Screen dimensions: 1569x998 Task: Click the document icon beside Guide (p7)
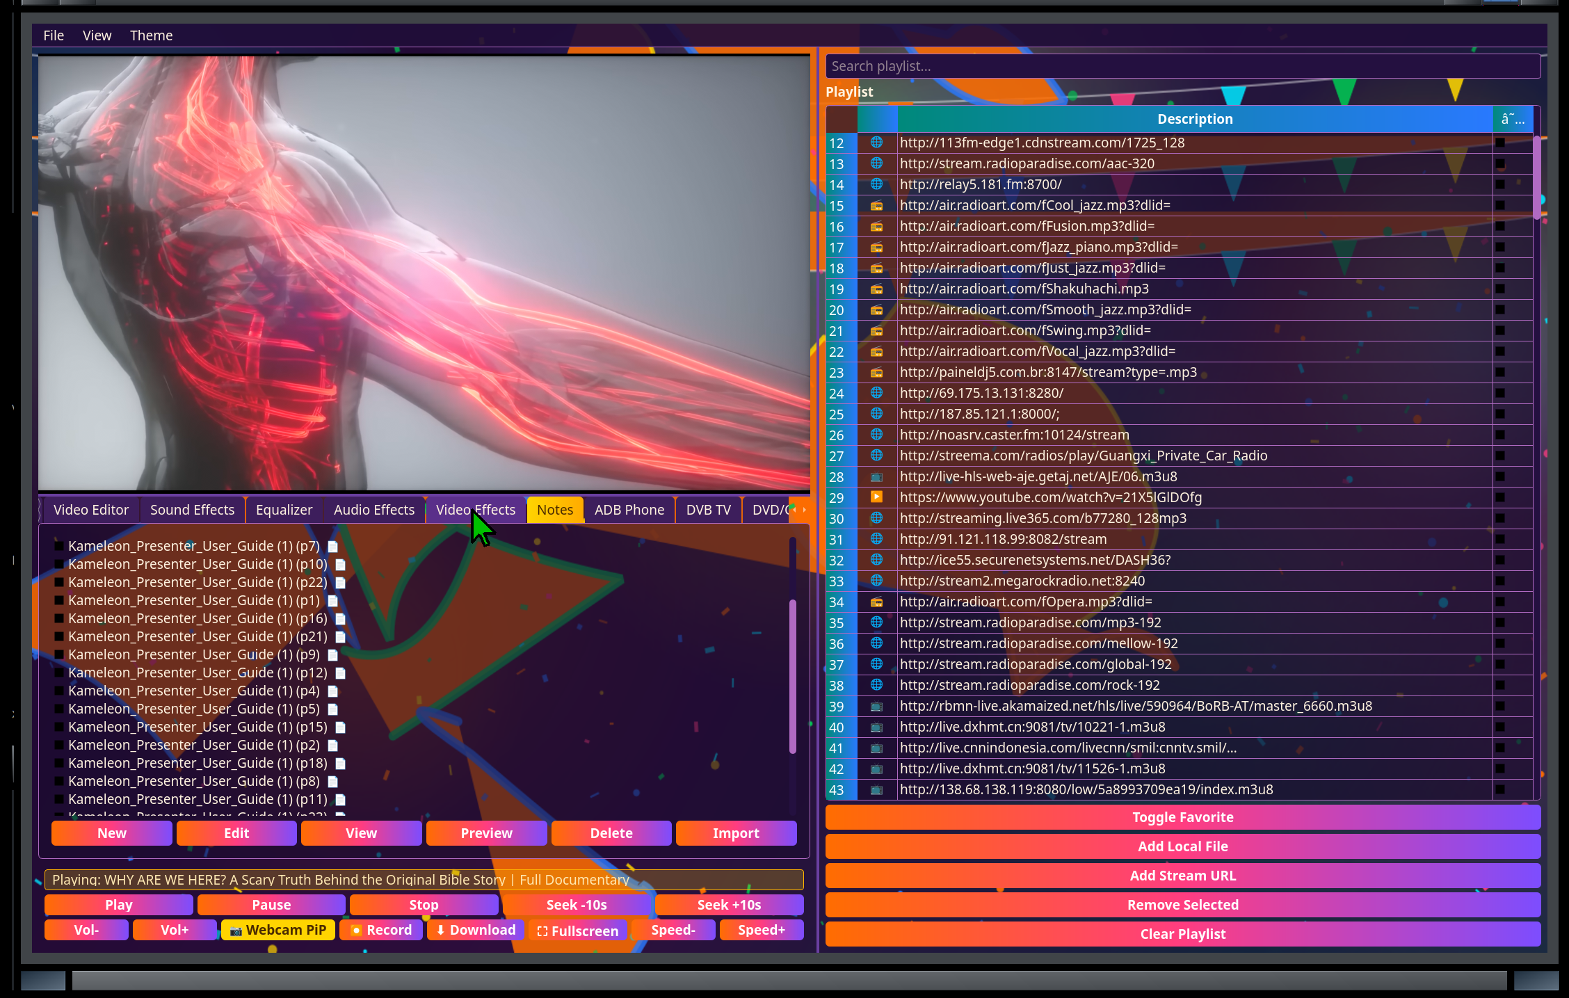tap(333, 546)
